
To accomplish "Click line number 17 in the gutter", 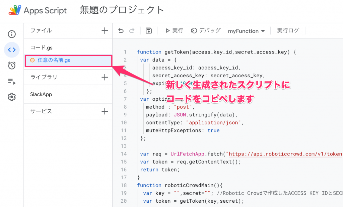I will click(x=124, y=178).
